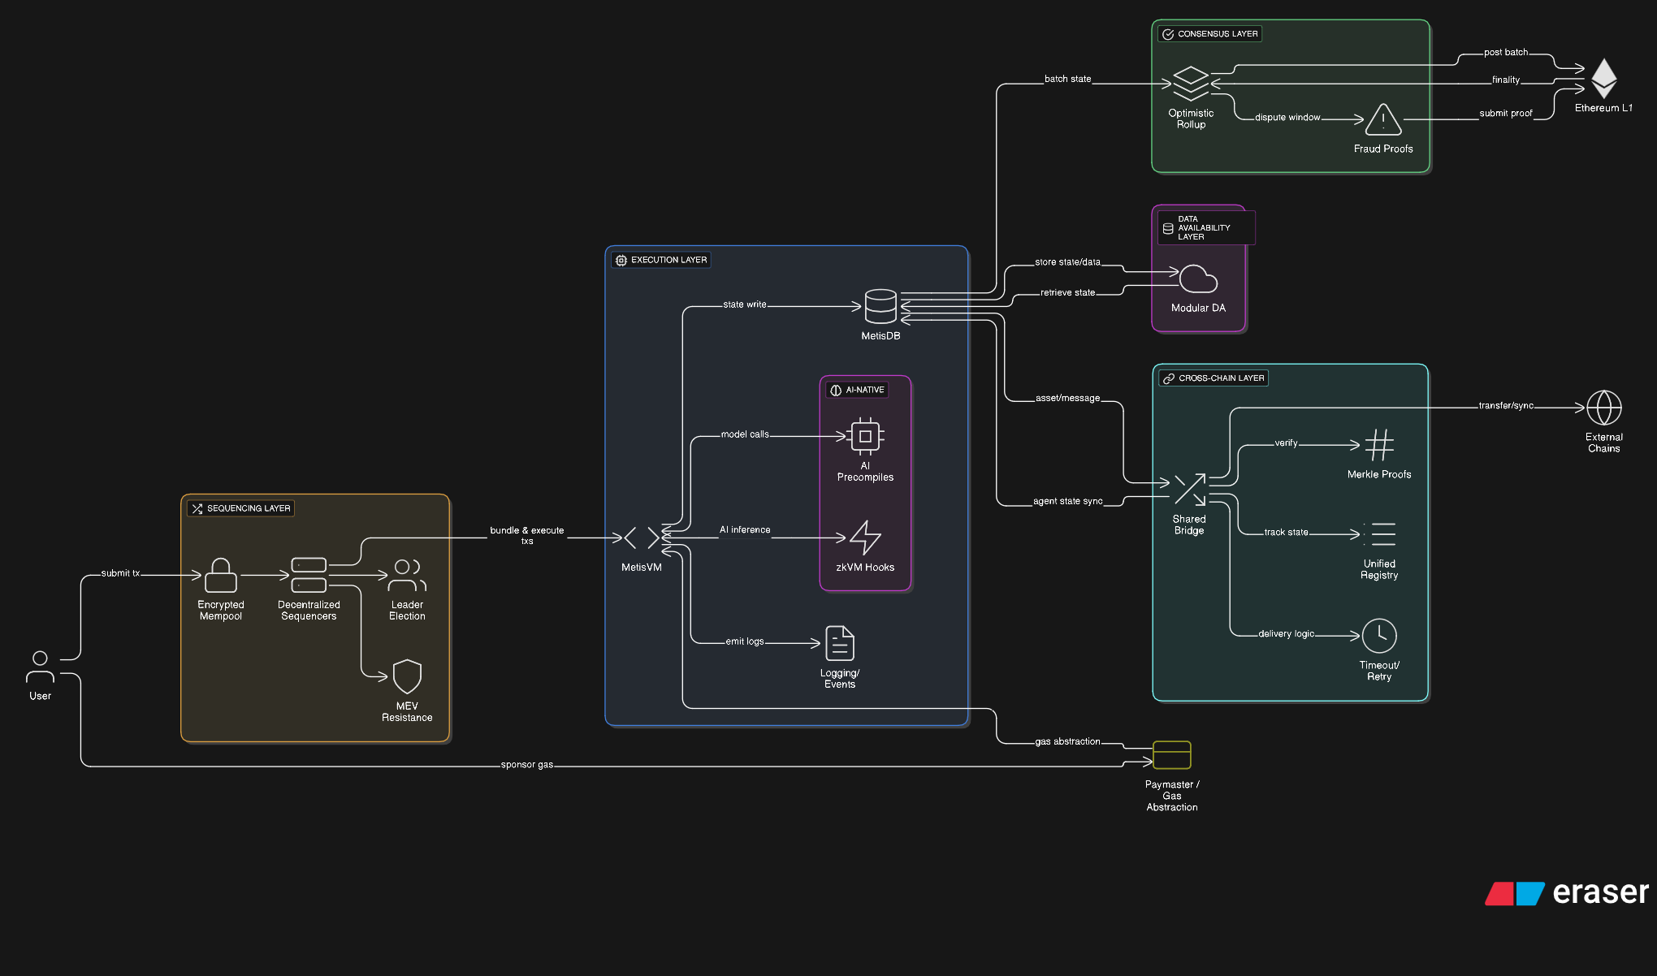Viewport: 1657px width, 976px height.
Task: Select the 'delivery logic' edge label
Action: pos(1287,634)
